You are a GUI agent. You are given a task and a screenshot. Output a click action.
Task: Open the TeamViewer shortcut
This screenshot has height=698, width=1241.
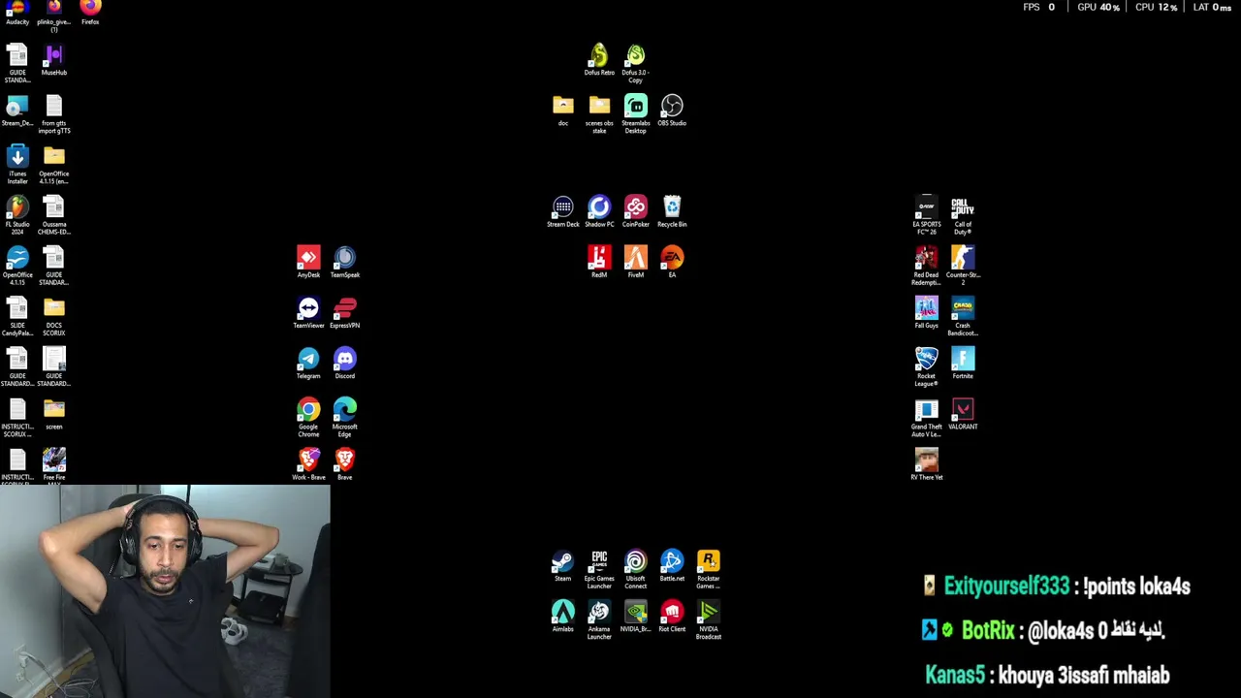tap(308, 313)
